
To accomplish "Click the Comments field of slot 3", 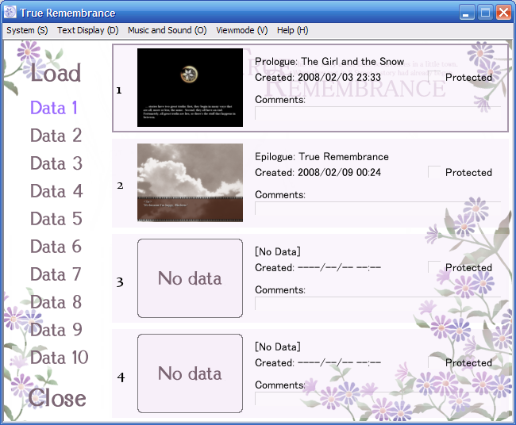I will pyautogui.click(x=378, y=304).
